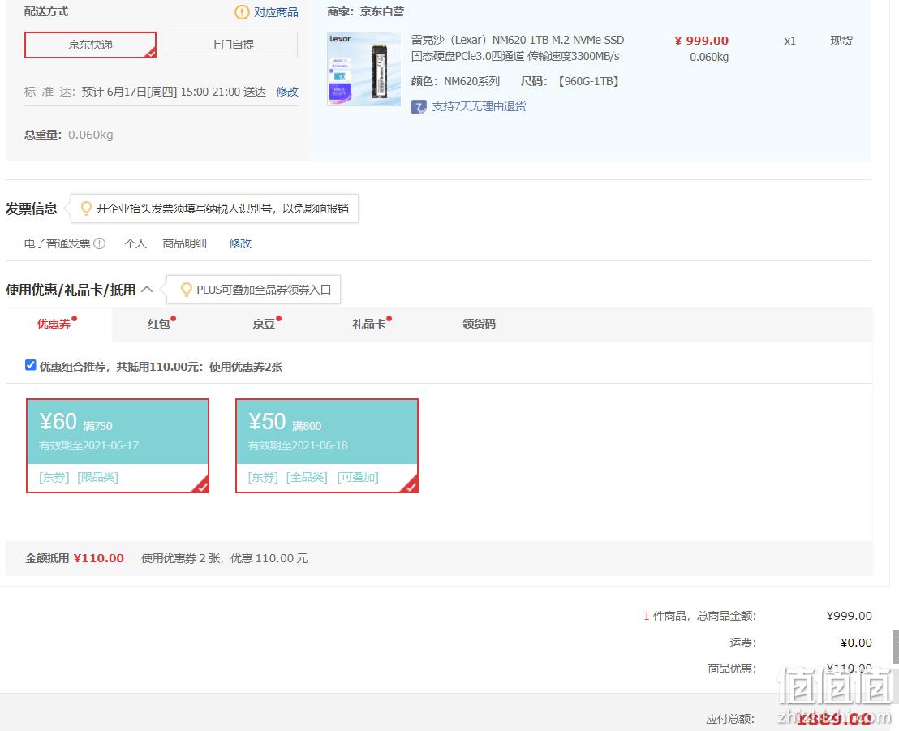This screenshot has height=731, width=899.
Task: Click the ¥ 999.00 item price
Action: [701, 41]
